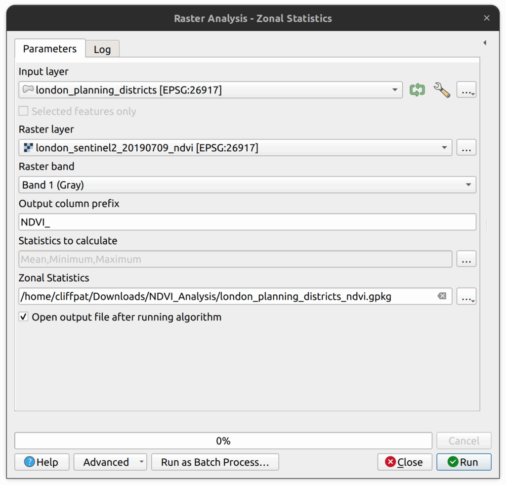Clear the Zonal Statistics output path
Viewport: 506px width, 485px height.
click(x=442, y=296)
